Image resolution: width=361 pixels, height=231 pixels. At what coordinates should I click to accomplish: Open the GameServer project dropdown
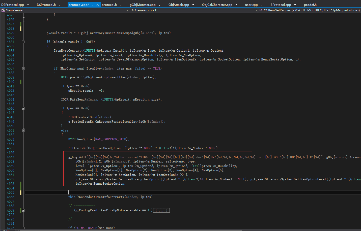click(x=127, y=10)
